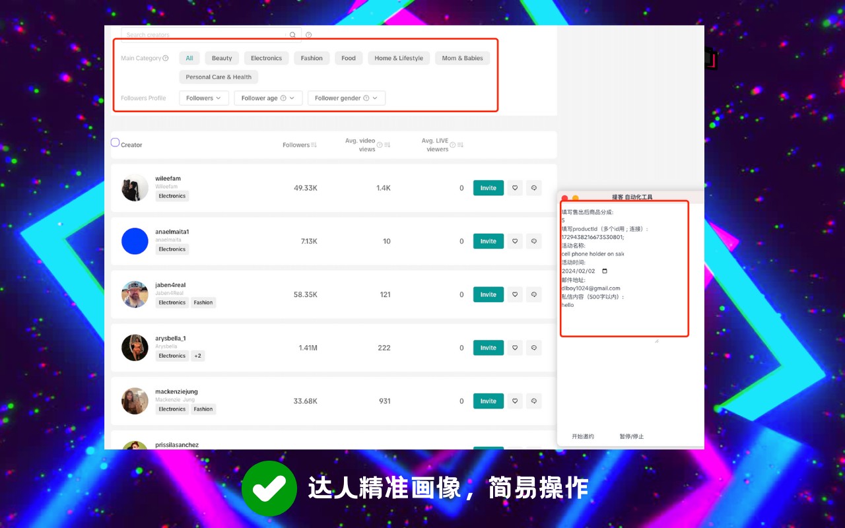Image resolution: width=845 pixels, height=528 pixels.
Task: Favorite arysbella_1 with the heart icon
Action: [x=515, y=348]
